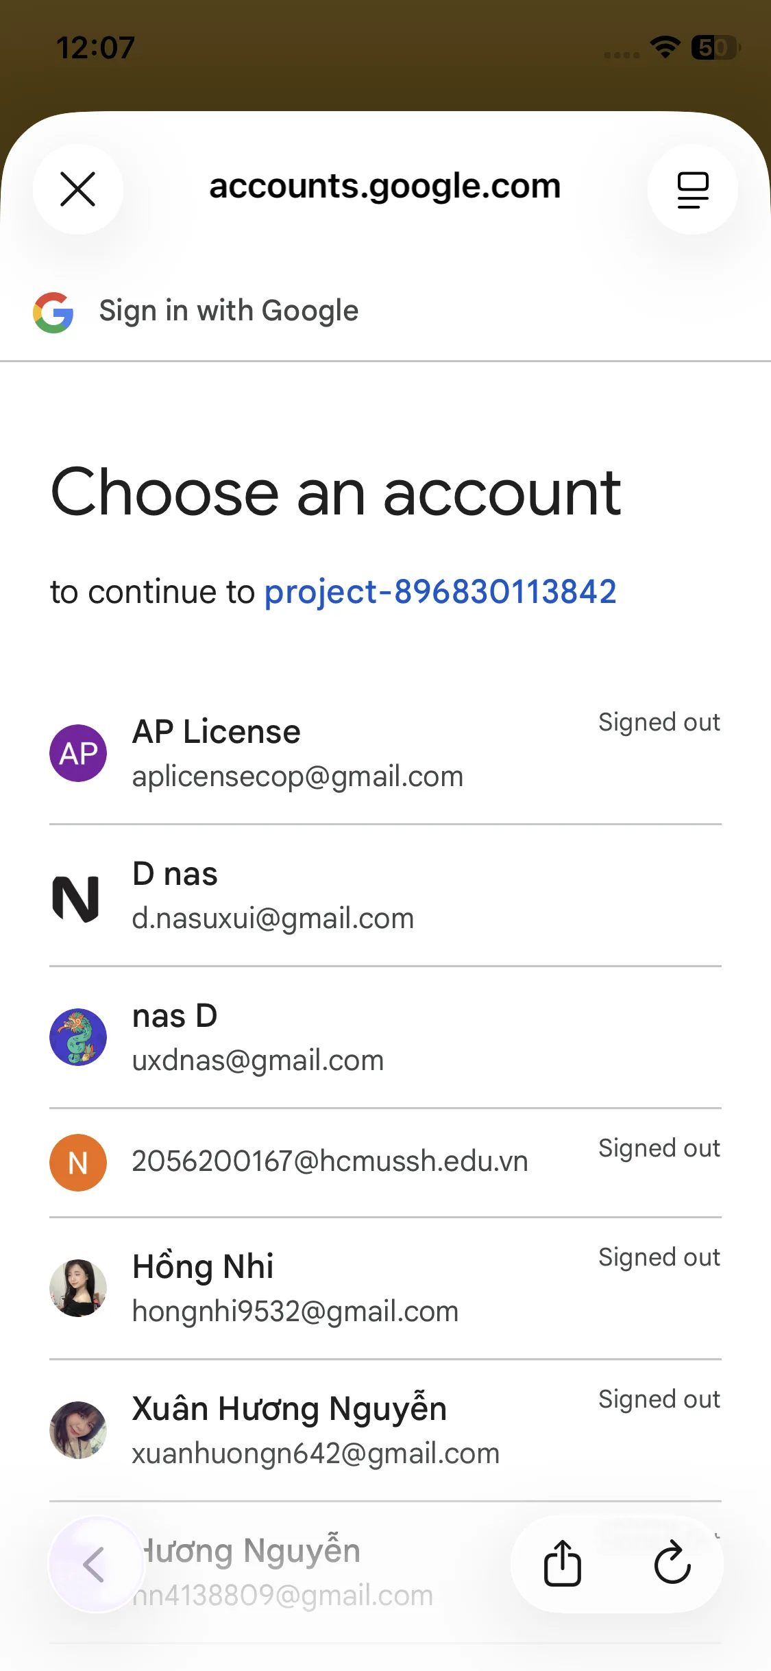Tap the black N avatar for D nas
771x1671 pixels.
pos(77,899)
